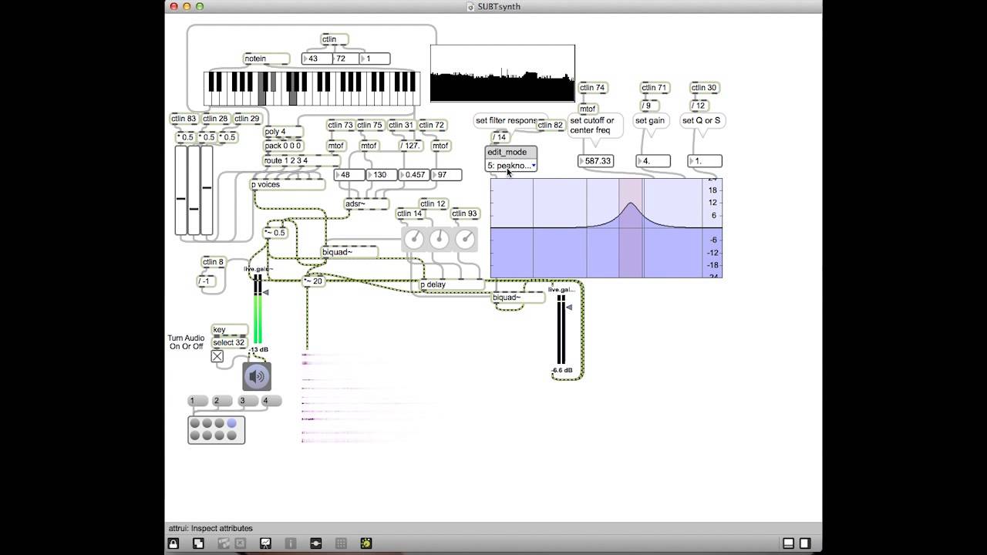
Task: Click the presentation mode icon in bottom toolbar
Action: pos(265,543)
